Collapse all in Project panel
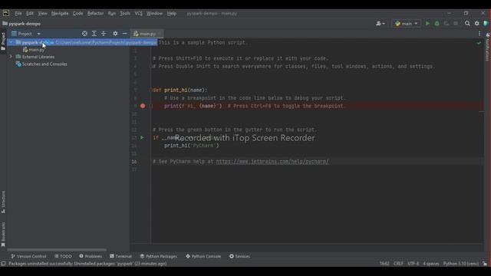Image resolution: width=491 pixels, height=276 pixels. 104,34
